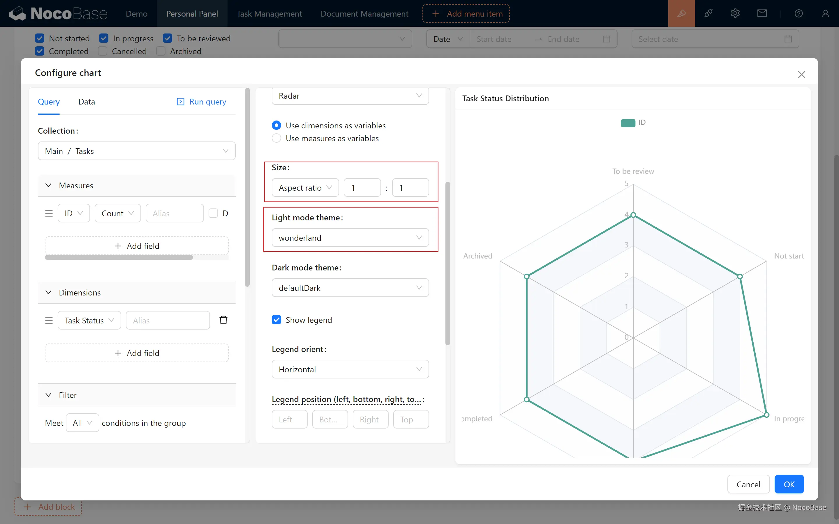This screenshot has width=839, height=524.
Task: Open Task Management menu item
Action: tap(269, 13)
